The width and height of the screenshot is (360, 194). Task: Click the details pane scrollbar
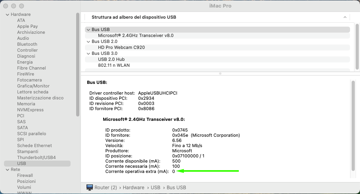[x=353, y=126]
